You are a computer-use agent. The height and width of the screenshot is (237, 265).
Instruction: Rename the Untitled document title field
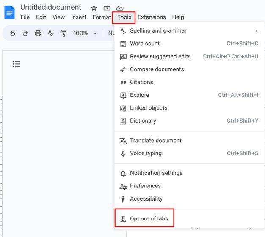[x=51, y=8]
